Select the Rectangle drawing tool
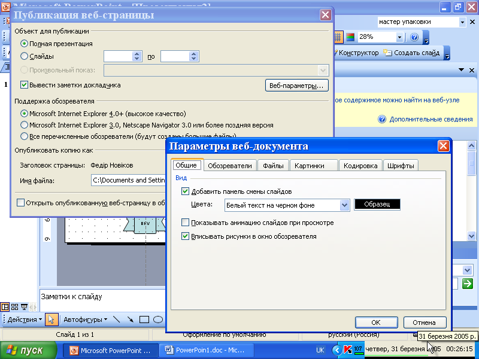 [x=144, y=320]
